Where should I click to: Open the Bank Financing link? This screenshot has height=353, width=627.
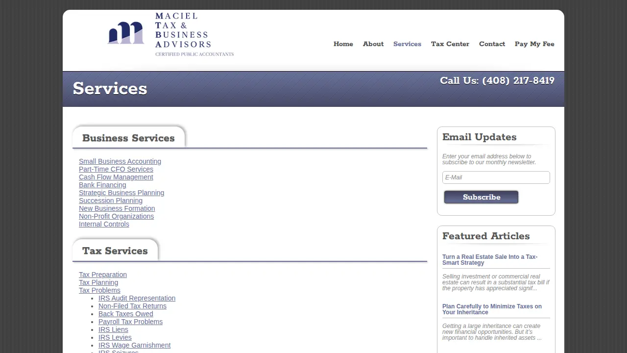(x=102, y=185)
